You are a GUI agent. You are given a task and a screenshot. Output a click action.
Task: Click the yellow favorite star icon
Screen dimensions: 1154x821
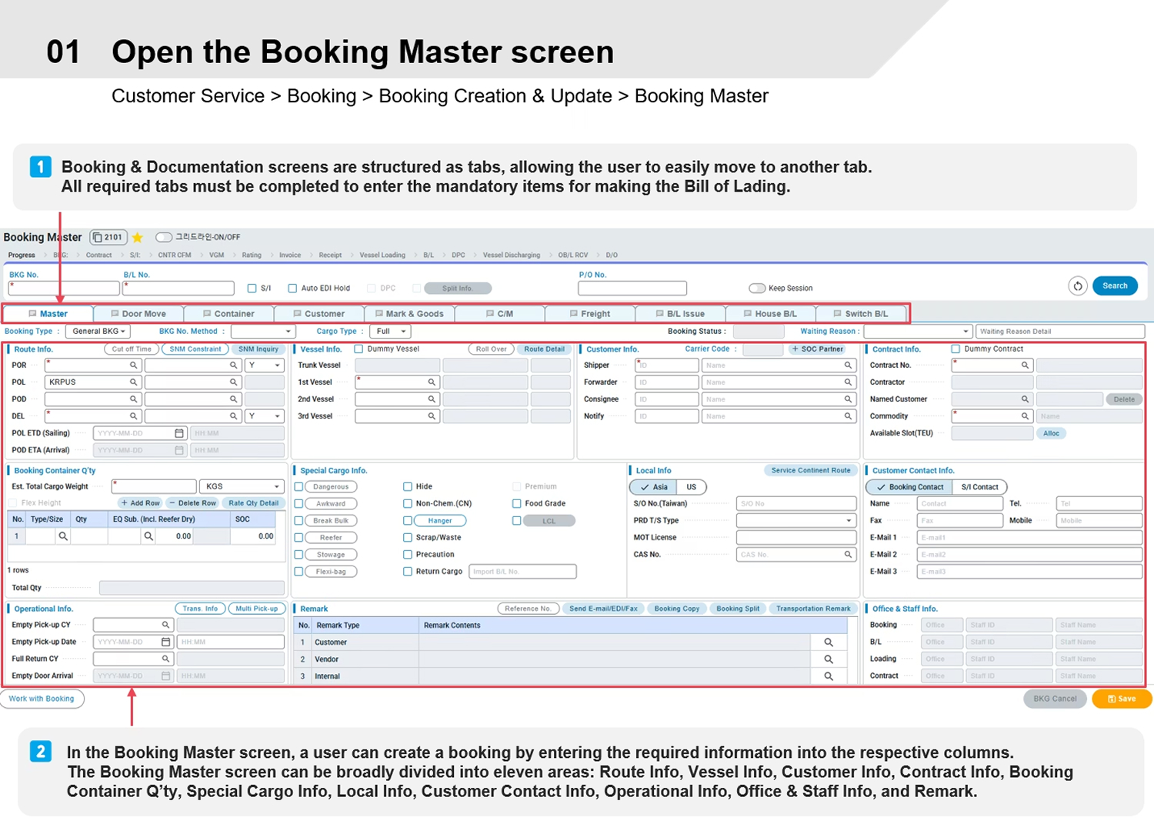(x=138, y=238)
